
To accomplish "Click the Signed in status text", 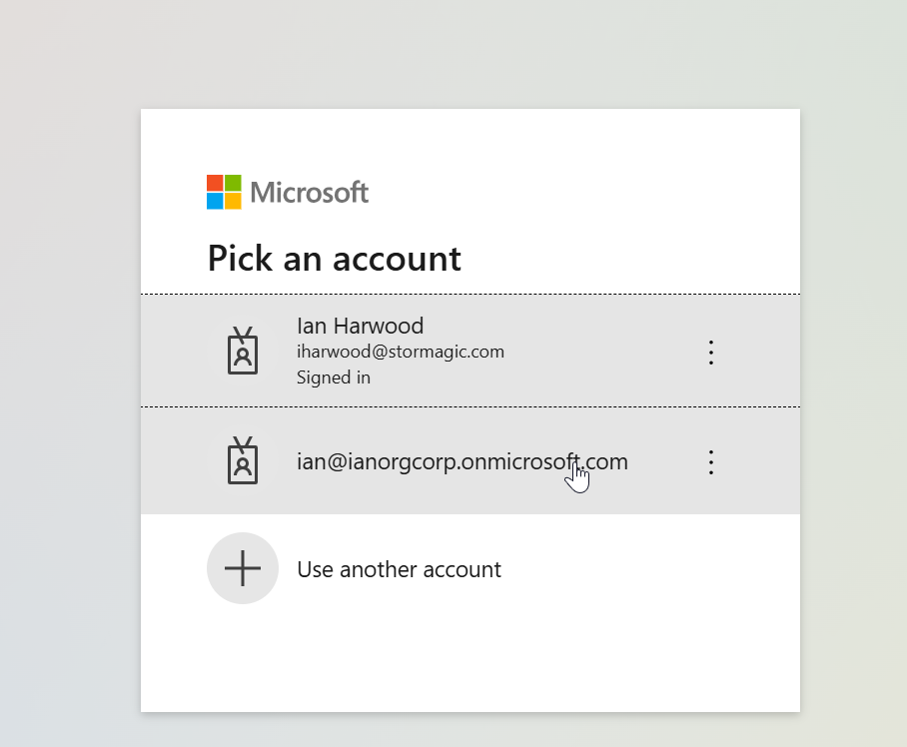I will click(334, 377).
